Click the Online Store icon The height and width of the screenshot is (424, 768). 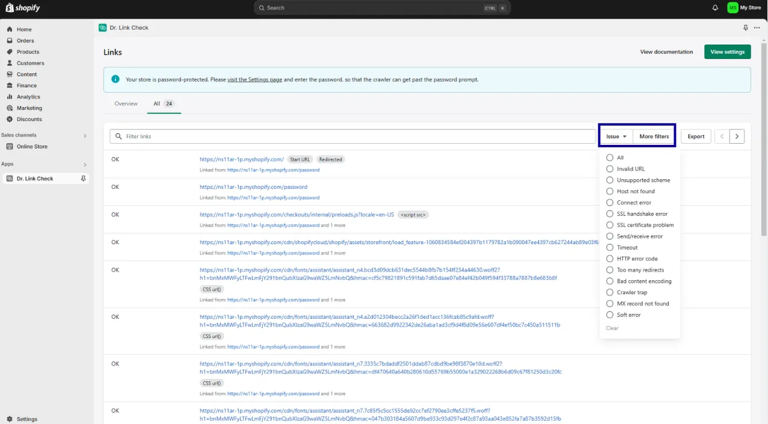(10, 147)
